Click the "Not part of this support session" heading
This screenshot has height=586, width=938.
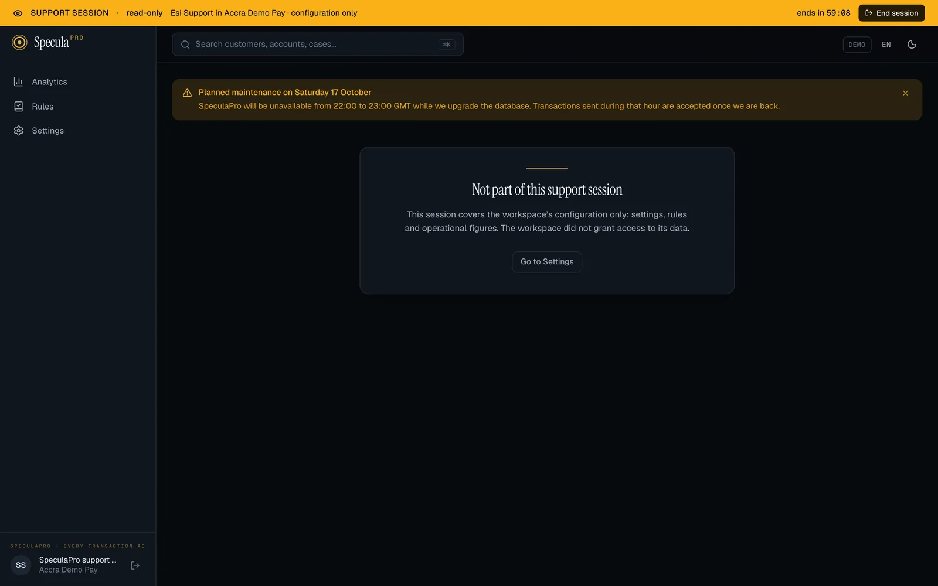click(x=547, y=190)
